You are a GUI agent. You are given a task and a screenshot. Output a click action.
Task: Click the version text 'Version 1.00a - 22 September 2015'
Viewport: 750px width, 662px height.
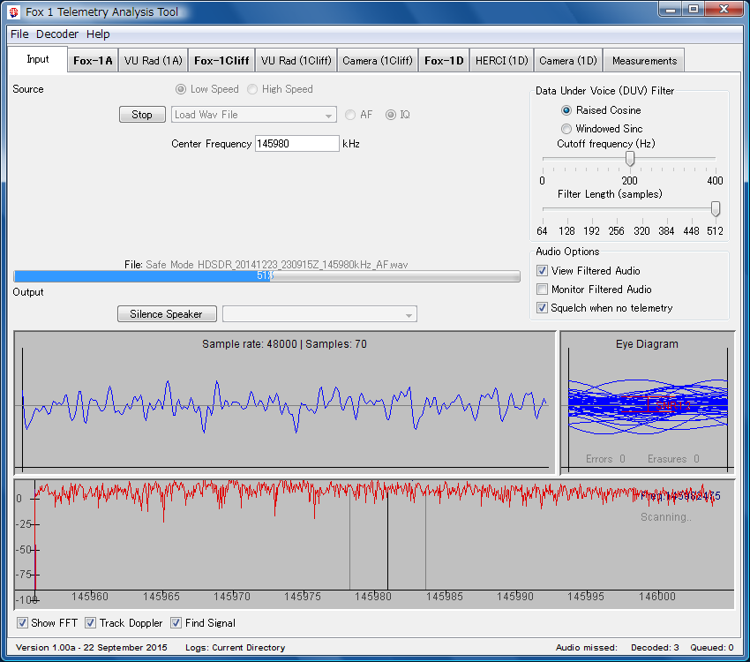coord(92,648)
